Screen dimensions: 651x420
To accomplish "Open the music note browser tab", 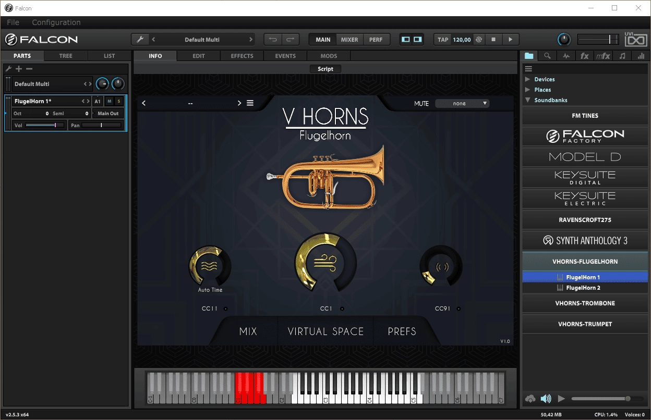I will 622,56.
